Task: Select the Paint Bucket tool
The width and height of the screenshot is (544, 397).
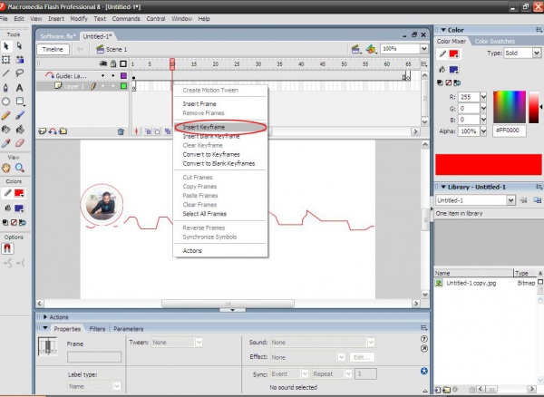Action: [x=19, y=130]
